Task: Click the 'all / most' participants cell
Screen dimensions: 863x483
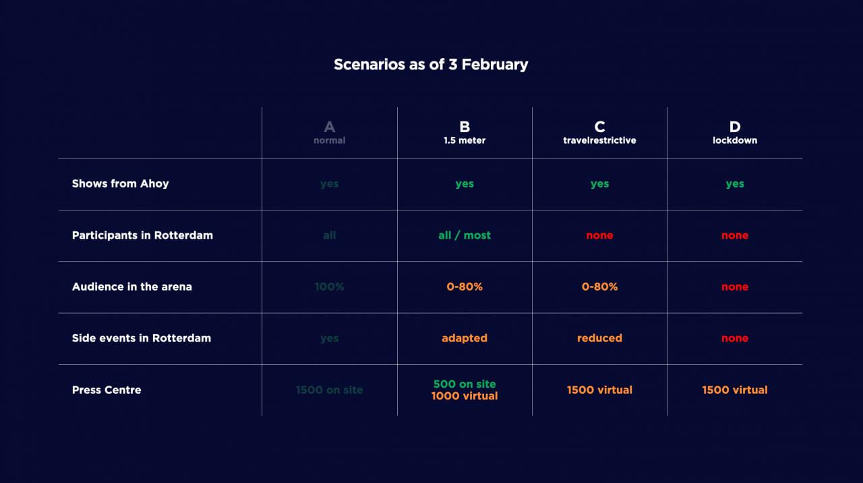Action: [465, 235]
